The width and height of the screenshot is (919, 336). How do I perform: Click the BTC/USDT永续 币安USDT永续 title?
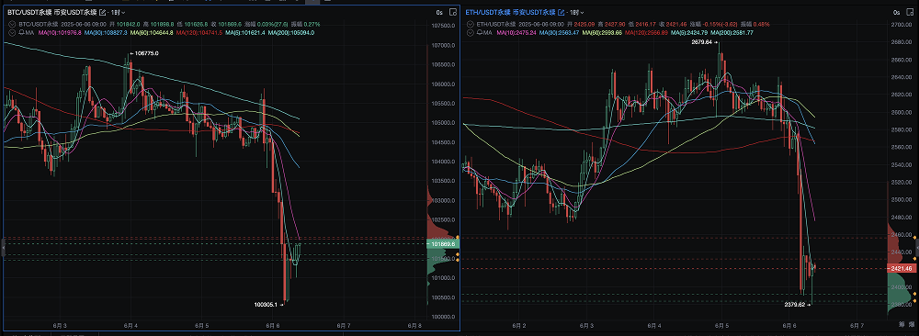51,12
